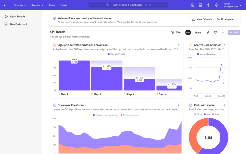Click the Step 4 funnel bar
The width and height of the screenshot is (246, 154).
(169, 88)
